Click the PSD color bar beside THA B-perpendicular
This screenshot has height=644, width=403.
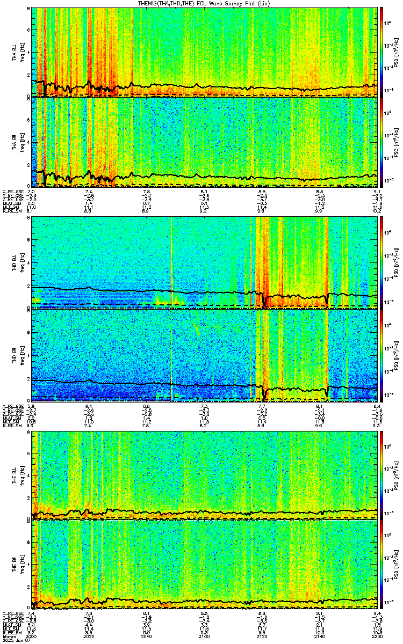382,52
